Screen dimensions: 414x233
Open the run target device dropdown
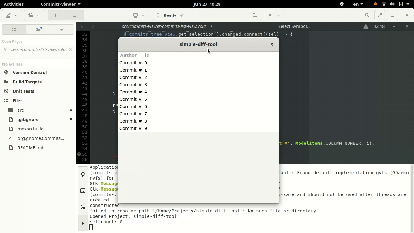pyautogui.click(x=139, y=15)
